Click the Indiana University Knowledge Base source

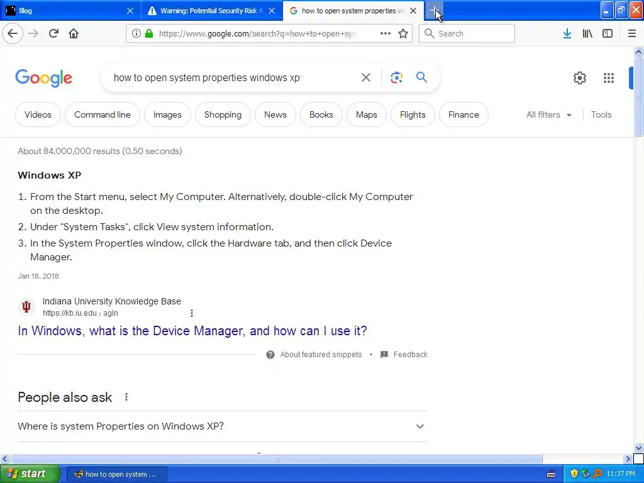[112, 301]
